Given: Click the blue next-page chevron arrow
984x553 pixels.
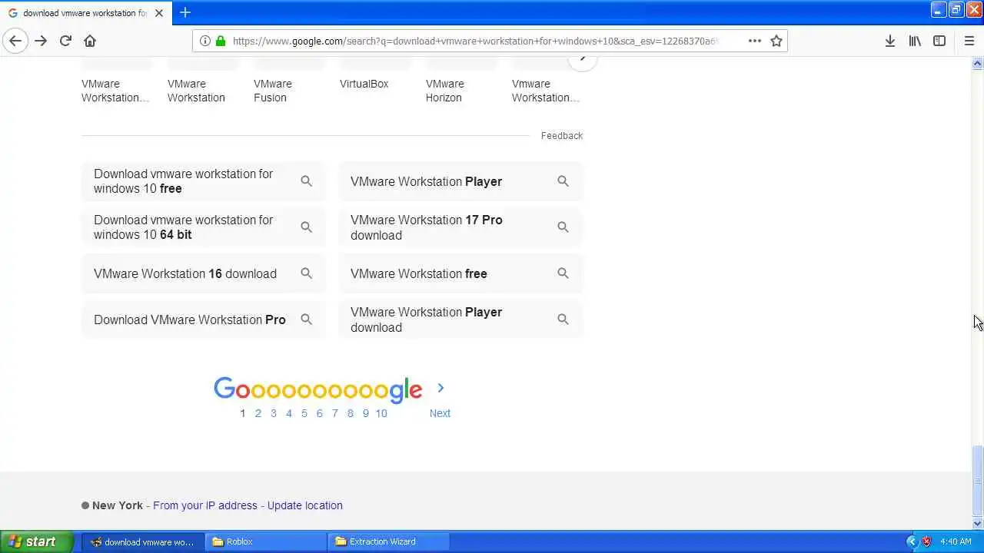Looking at the screenshot, I should (x=440, y=389).
